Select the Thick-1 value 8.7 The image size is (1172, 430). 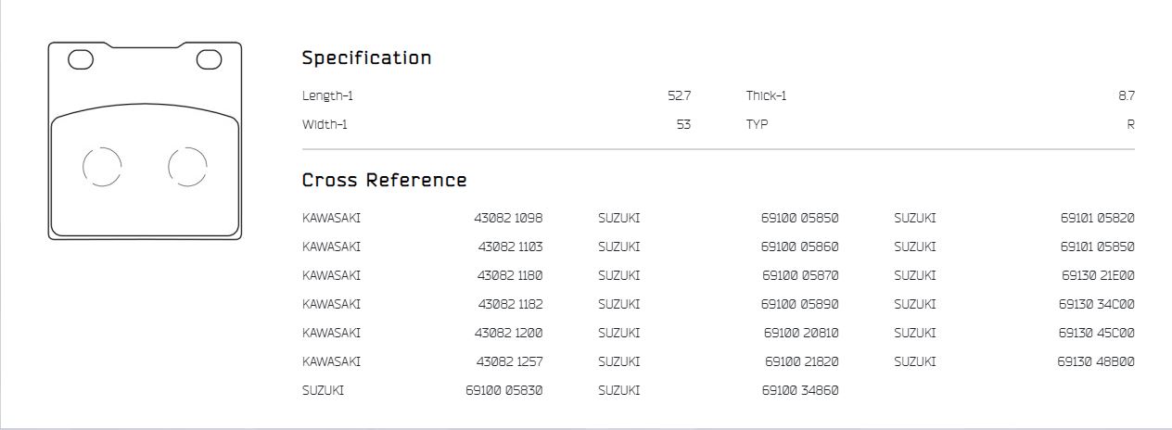(1127, 95)
